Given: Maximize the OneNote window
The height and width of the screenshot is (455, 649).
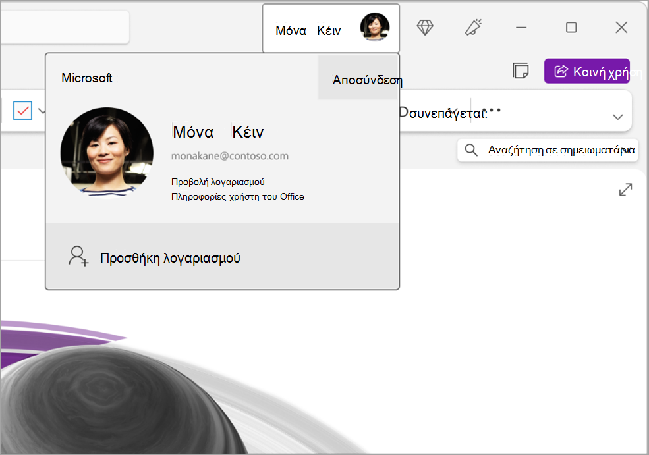Looking at the screenshot, I should pos(571,27).
